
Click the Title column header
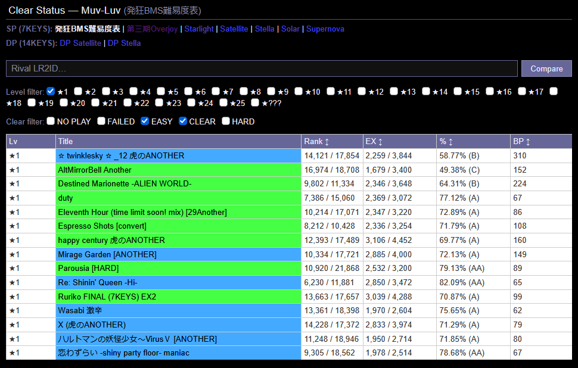click(x=178, y=142)
